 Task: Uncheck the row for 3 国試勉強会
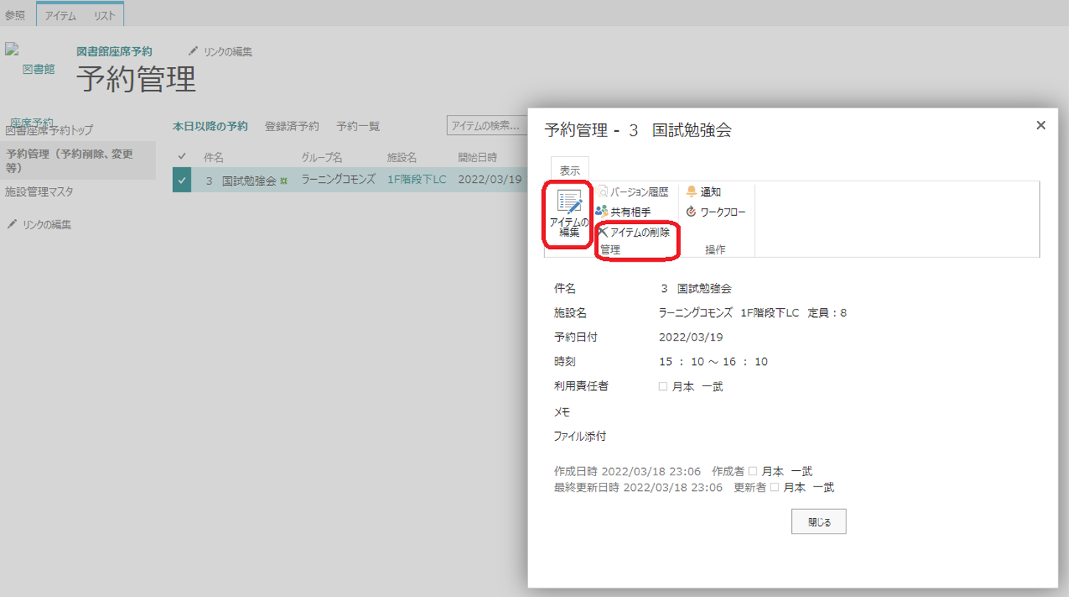(182, 181)
